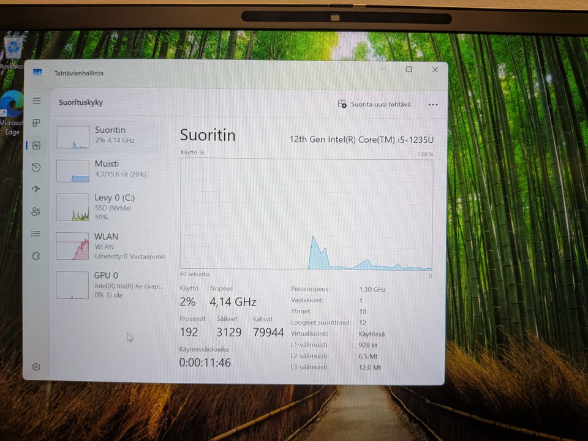Click the uptime value '0:00:11:46'
This screenshot has height=441, width=588.
(205, 363)
